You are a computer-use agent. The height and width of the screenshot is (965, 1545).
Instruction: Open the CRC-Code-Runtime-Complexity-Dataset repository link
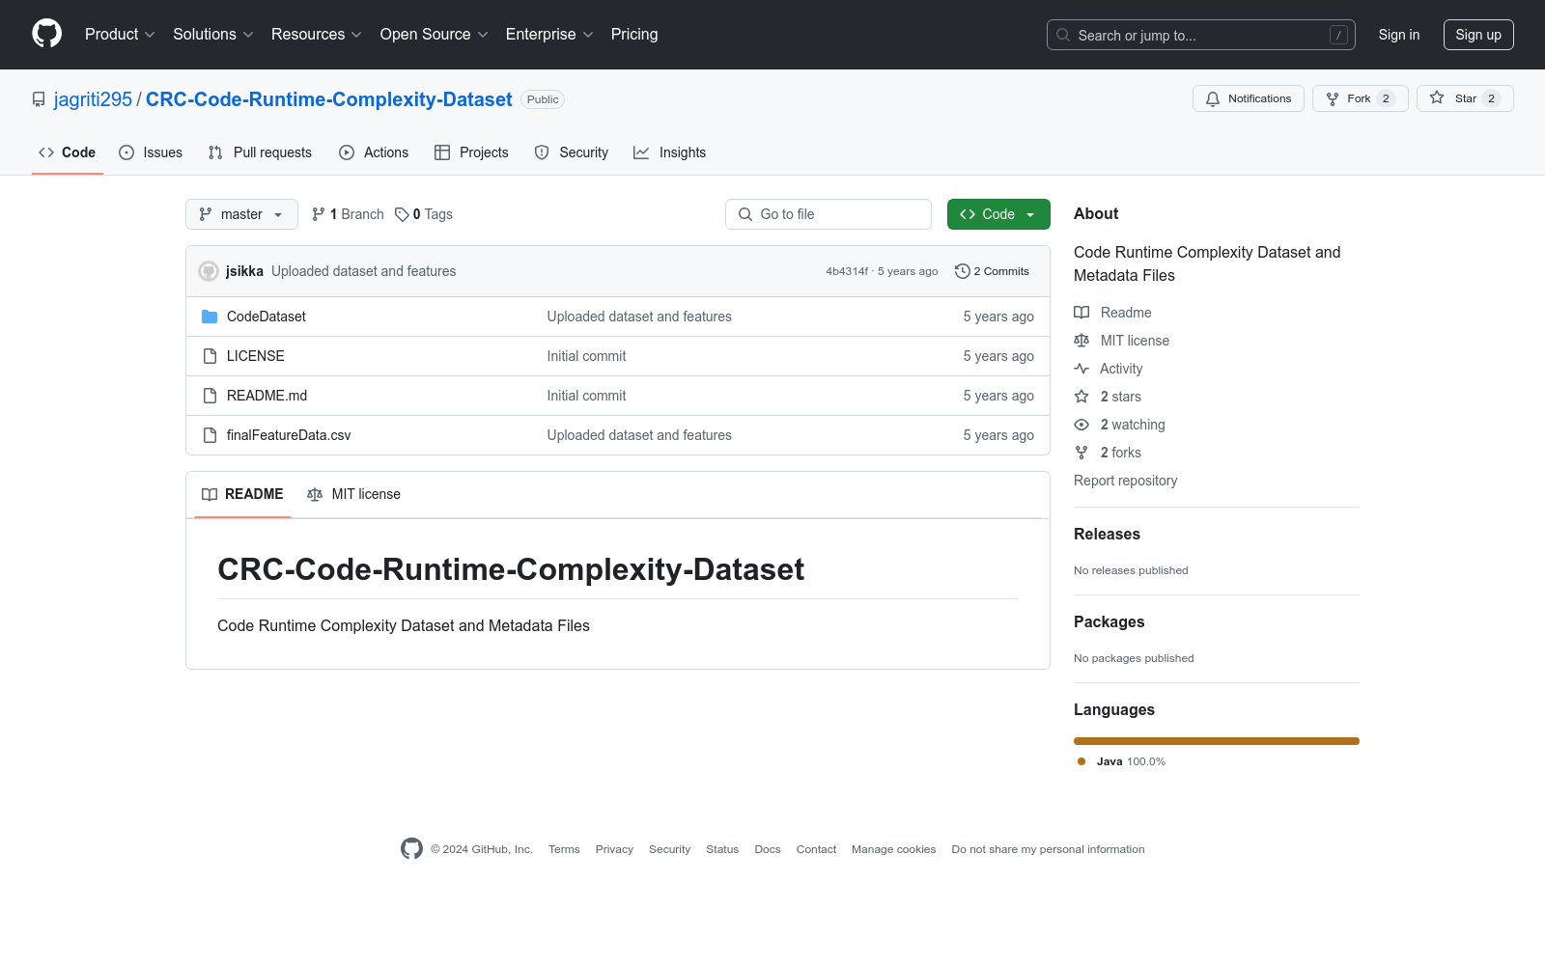(x=329, y=99)
